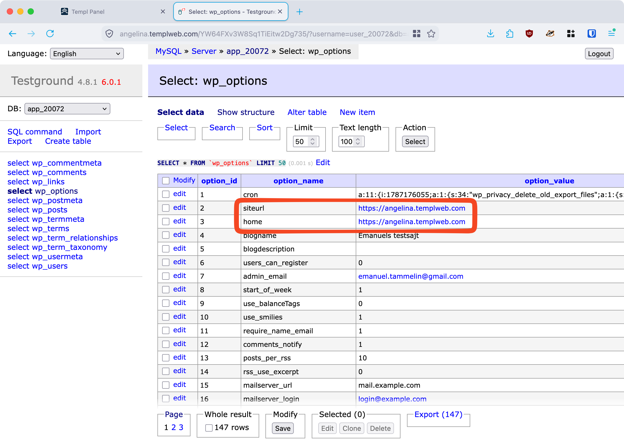
Task: Open the siteurl value https://angelina.templweb.com
Action: [412, 208]
